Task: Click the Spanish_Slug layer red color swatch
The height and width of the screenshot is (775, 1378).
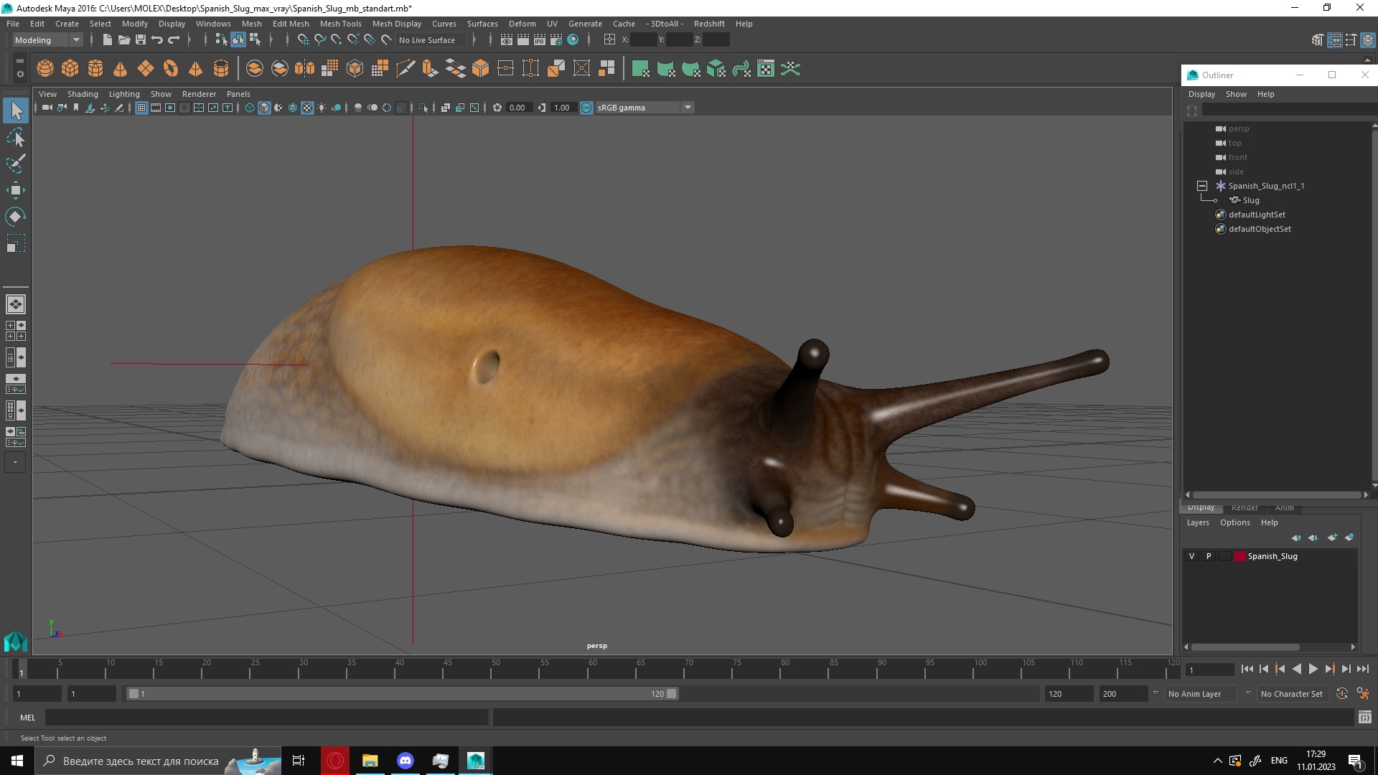Action: pos(1240,556)
